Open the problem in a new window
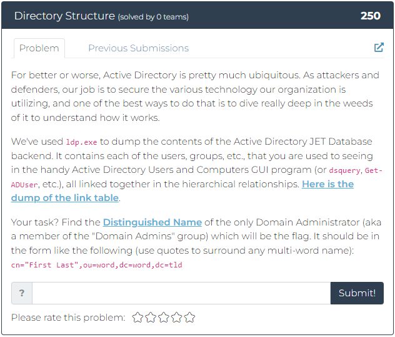This screenshot has height=337, width=395. [x=379, y=48]
